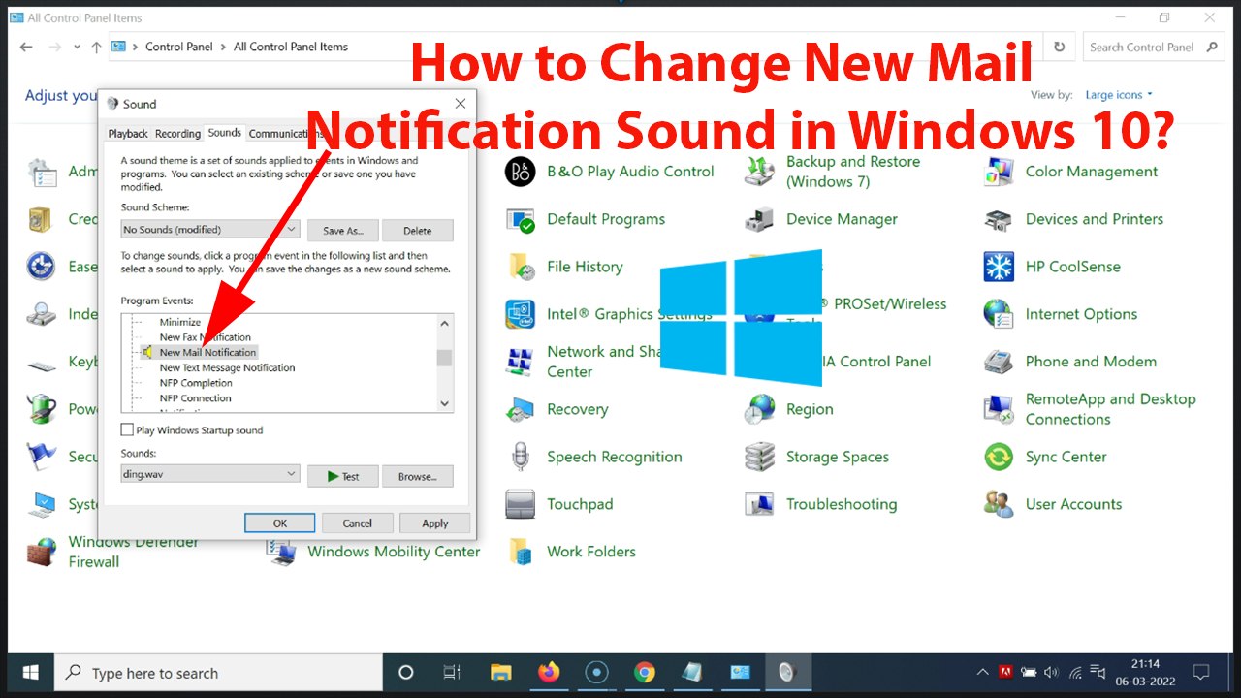Select New Text Message Notification event
Viewport: 1241px width, 698px height.
coord(227,367)
